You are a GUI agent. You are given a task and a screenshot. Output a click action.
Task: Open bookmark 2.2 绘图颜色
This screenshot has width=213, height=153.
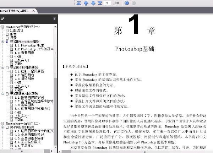point(24,75)
